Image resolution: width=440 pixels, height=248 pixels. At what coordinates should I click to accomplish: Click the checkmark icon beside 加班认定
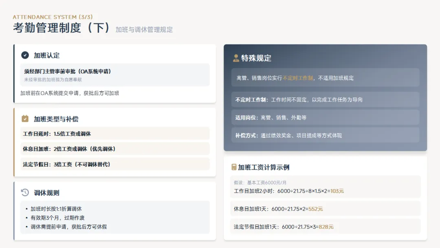(x=25, y=55)
